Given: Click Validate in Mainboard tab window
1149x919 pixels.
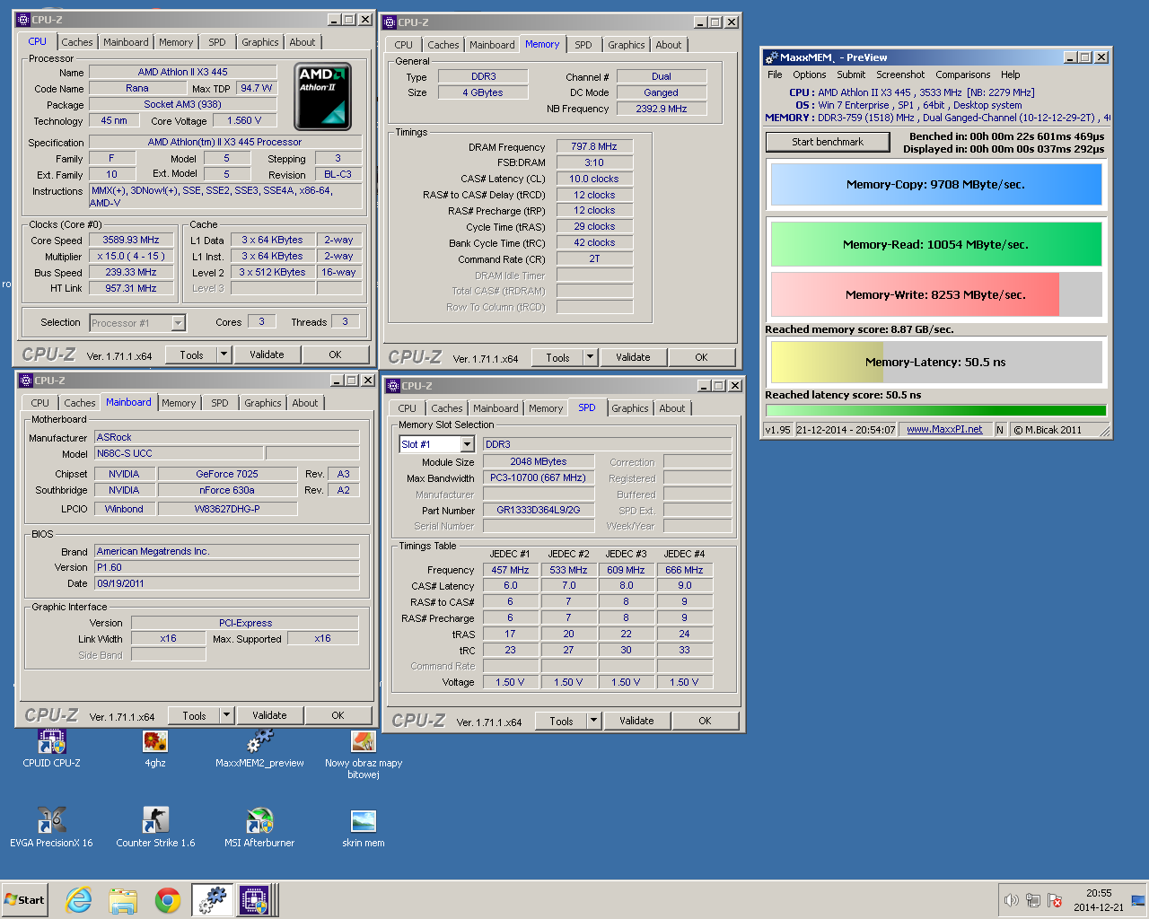Looking at the screenshot, I should pyautogui.click(x=269, y=715).
